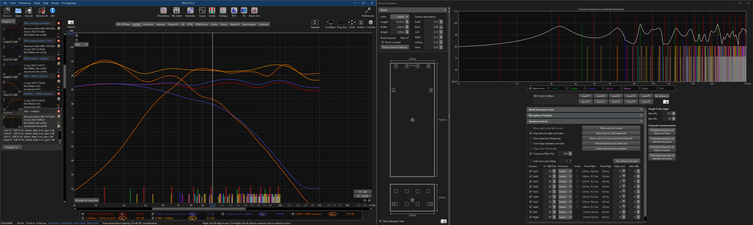This screenshot has height=225, width=753.
Task: Click Set reference button
Action: pyautogui.click(x=661, y=96)
